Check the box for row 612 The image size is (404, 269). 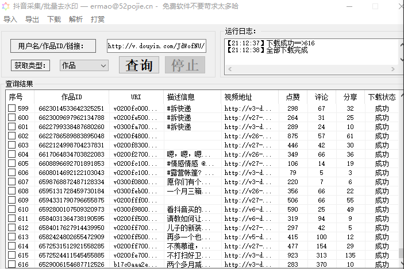pos(11,228)
